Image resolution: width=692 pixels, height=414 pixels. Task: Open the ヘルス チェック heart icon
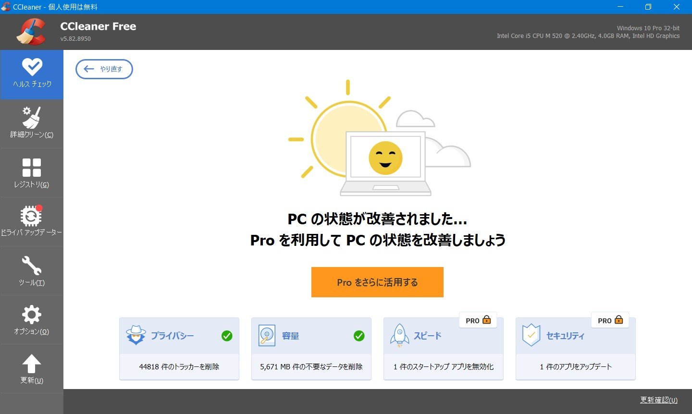coord(32,67)
